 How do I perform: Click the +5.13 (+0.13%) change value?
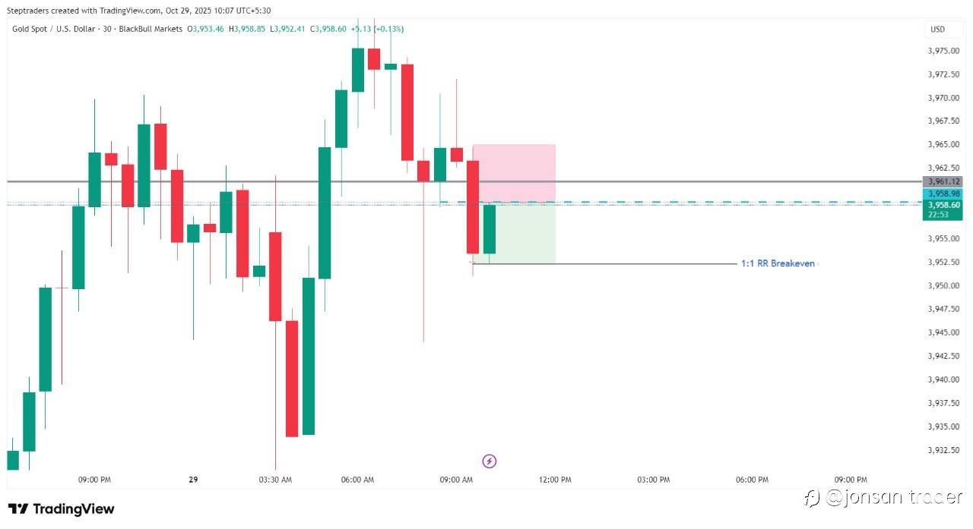coord(377,29)
